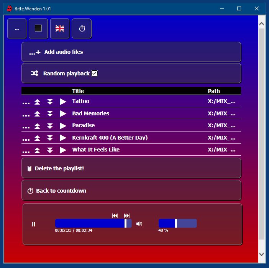The width and height of the screenshot is (269, 268).
Task: Move Kernkraft 400 down in the playlist
Action: [x=50, y=138]
